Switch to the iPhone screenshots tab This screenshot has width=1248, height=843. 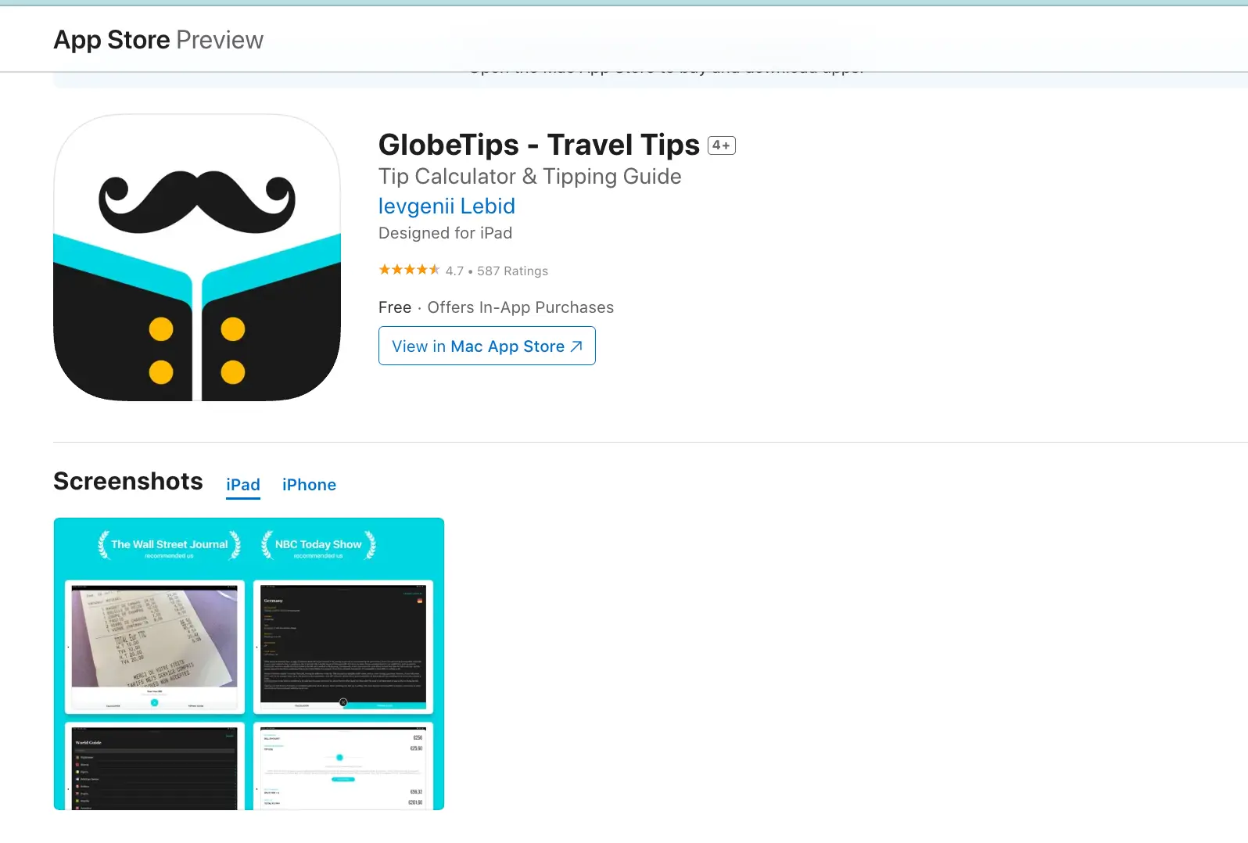tap(309, 485)
